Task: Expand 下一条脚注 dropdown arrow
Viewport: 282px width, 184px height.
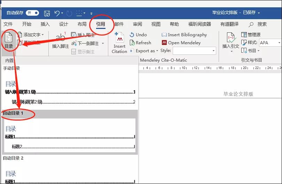Action: (x=103, y=44)
